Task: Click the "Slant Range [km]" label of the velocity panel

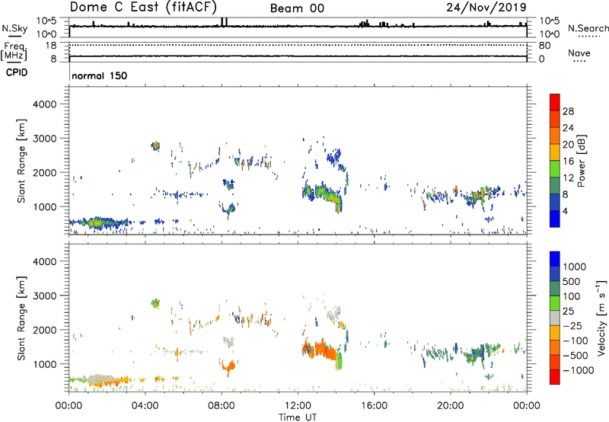Action: [x=21, y=318]
